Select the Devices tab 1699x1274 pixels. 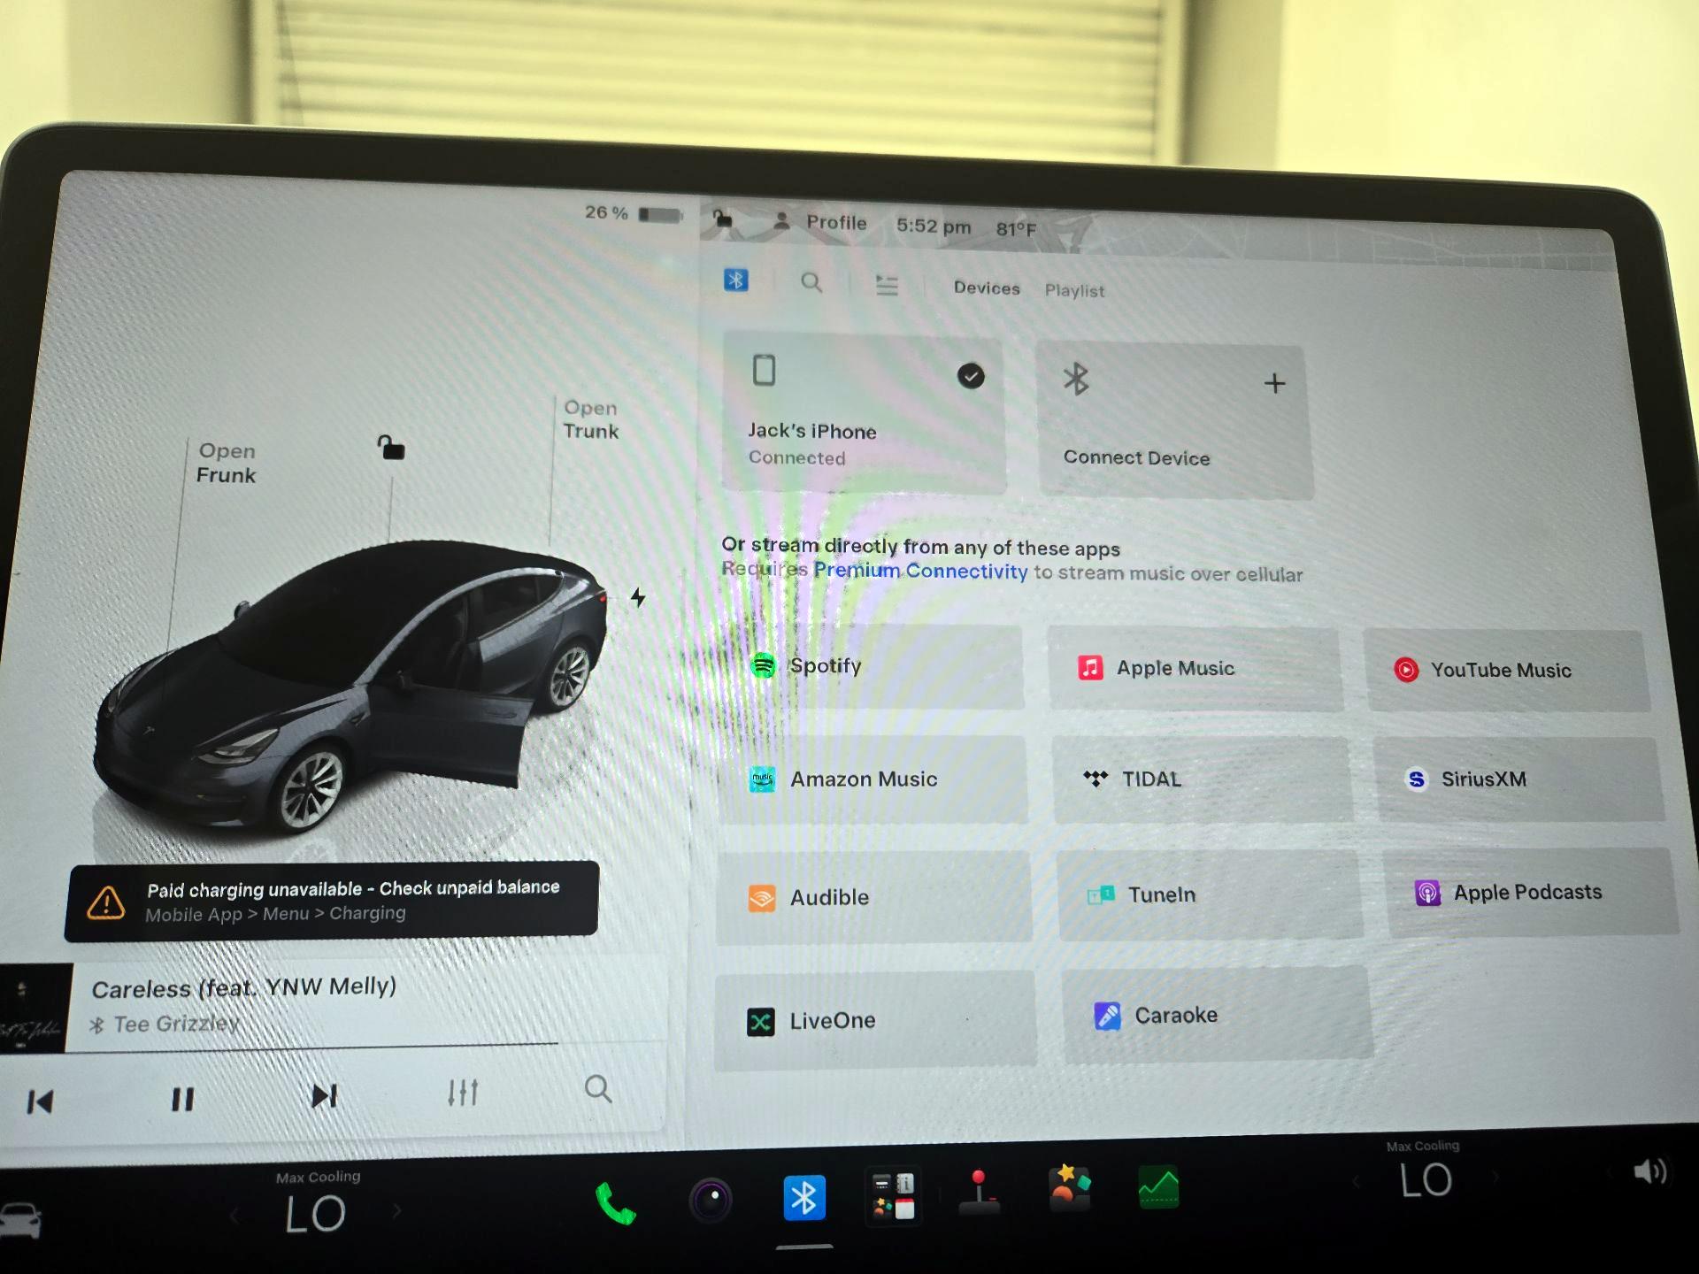[x=987, y=288]
